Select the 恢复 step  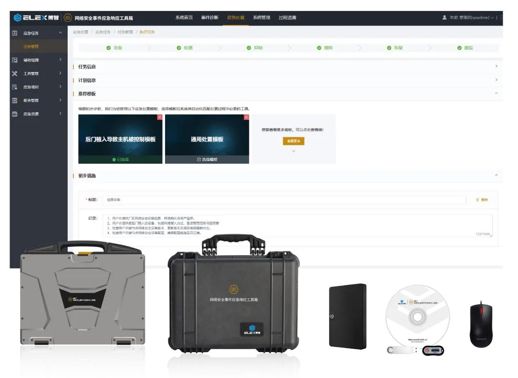click(395, 48)
